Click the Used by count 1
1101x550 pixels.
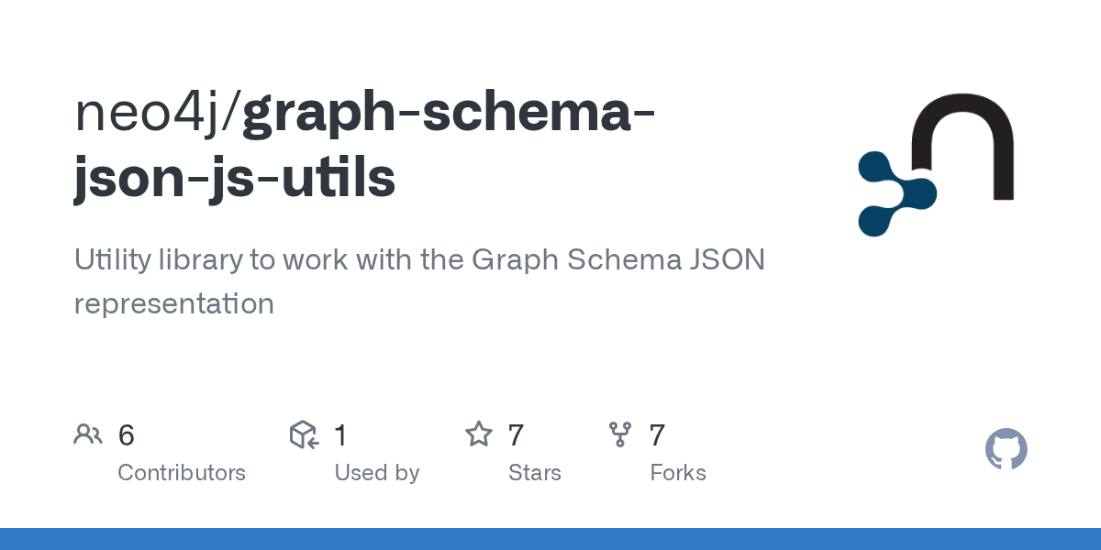click(x=340, y=435)
